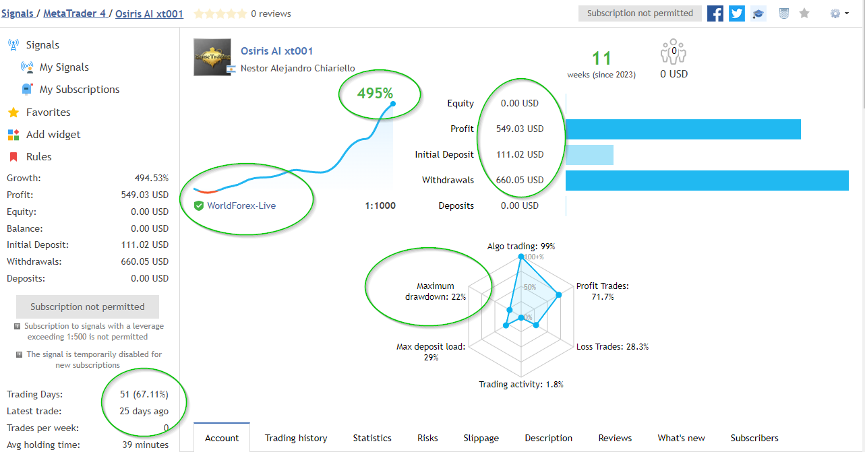The height and width of the screenshot is (452, 865).
Task: Share the signal on Facebook
Action: pos(715,13)
